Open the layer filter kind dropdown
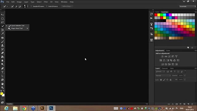 tap(160, 72)
